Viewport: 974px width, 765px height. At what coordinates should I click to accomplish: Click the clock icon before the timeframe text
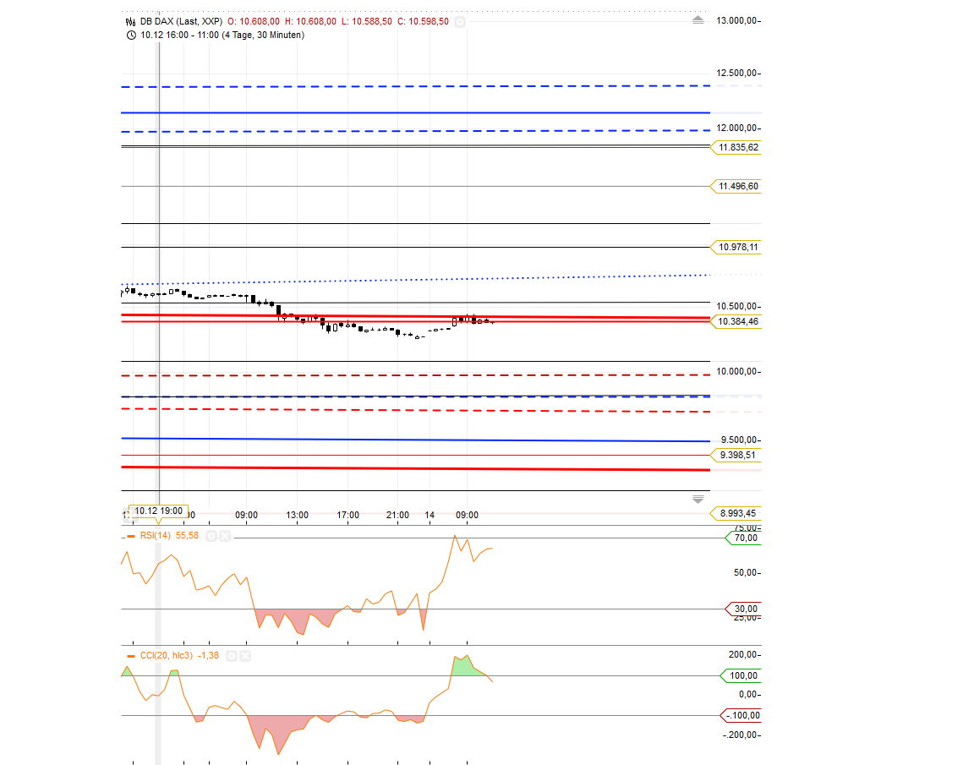tap(130, 36)
